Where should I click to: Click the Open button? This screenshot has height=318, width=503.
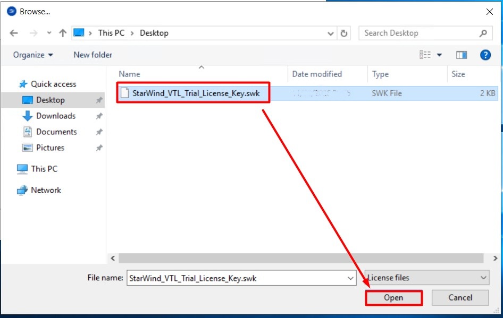point(393,298)
